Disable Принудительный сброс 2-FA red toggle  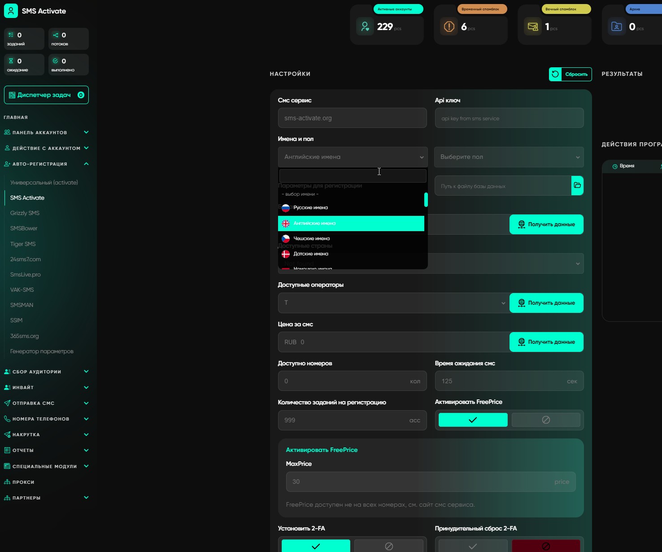(546, 546)
